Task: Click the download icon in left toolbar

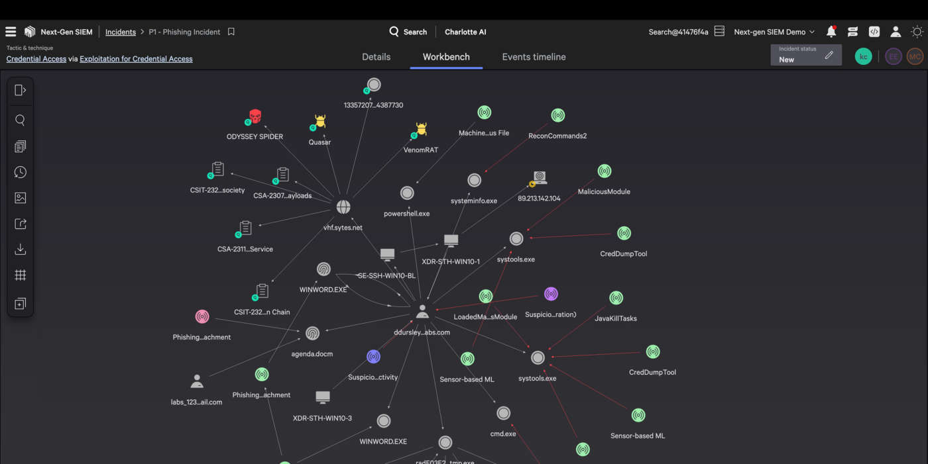Action: tap(21, 250)
